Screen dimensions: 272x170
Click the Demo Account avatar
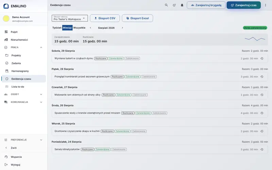coord(6,19)
